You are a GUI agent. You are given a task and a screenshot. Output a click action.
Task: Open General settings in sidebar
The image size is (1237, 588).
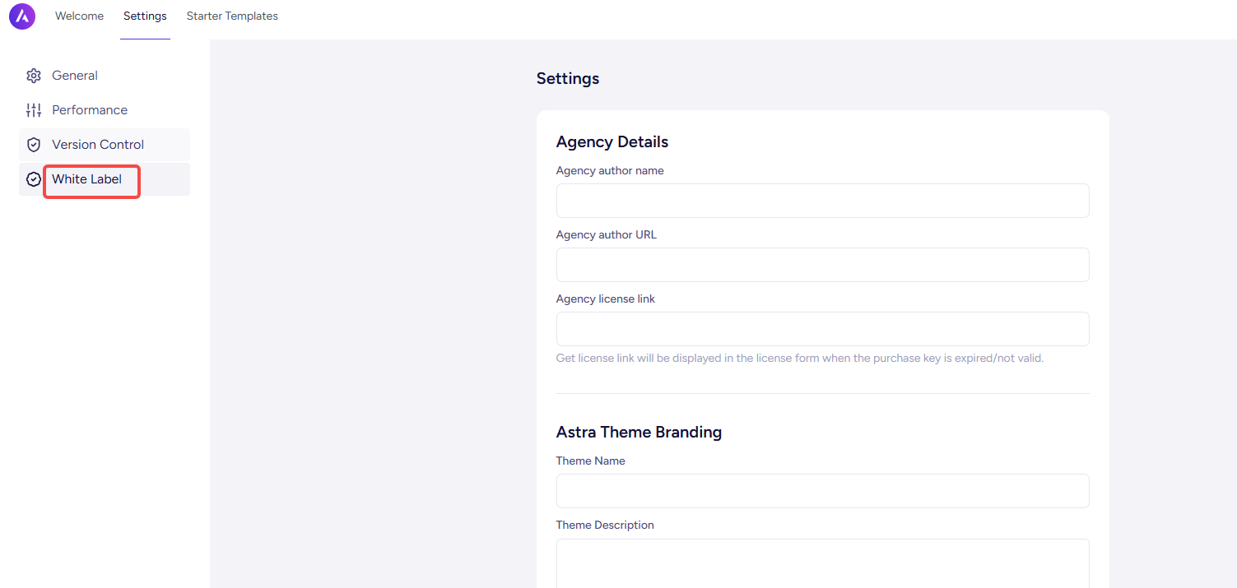pyautogui.click(x=75, y=76)
